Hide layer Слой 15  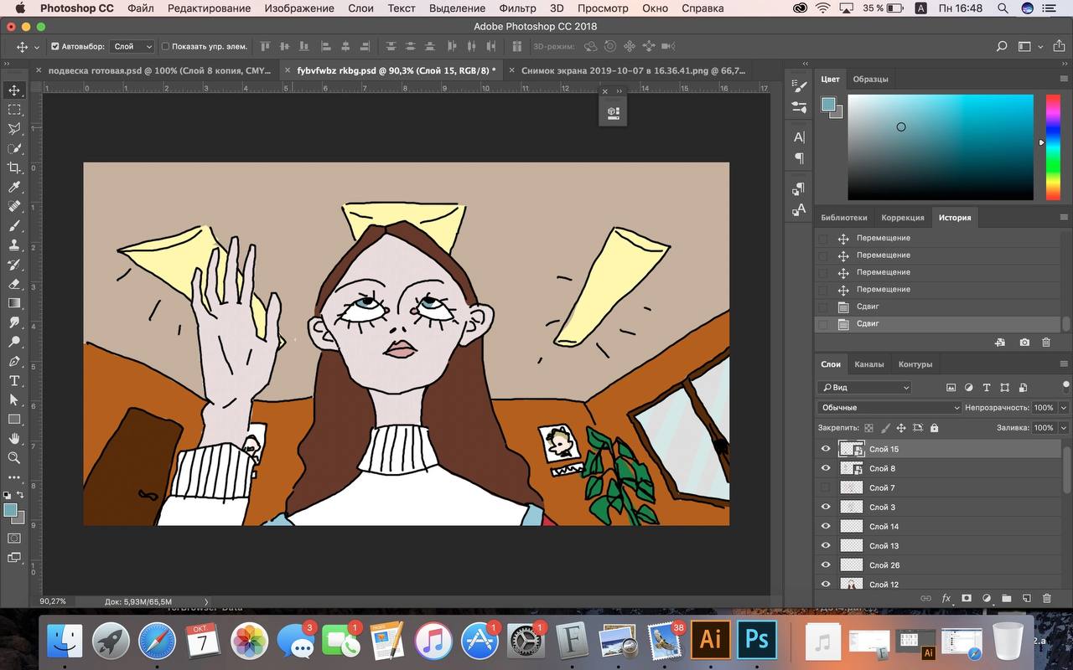tap(826, 449)
